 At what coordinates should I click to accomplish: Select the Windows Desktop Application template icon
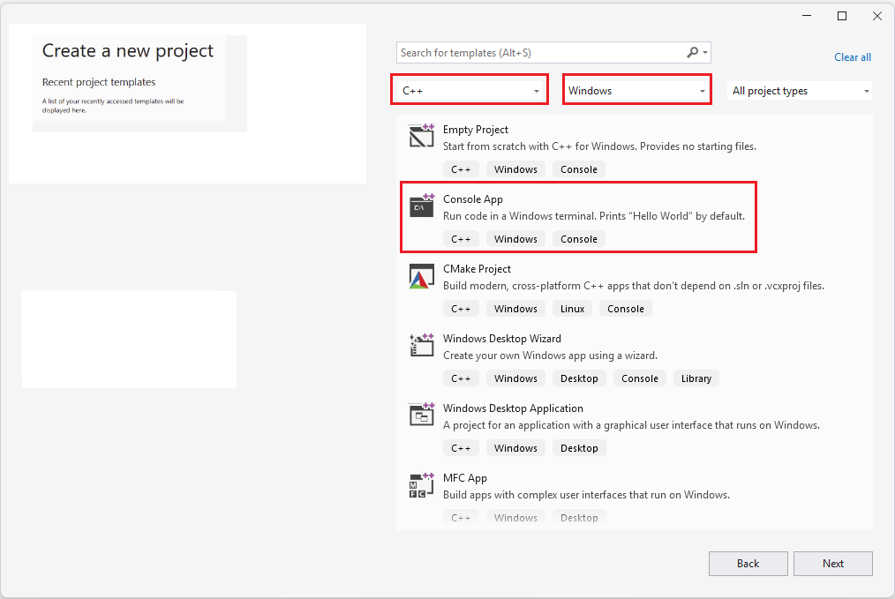pyautogui.click(x=421, y=416)
